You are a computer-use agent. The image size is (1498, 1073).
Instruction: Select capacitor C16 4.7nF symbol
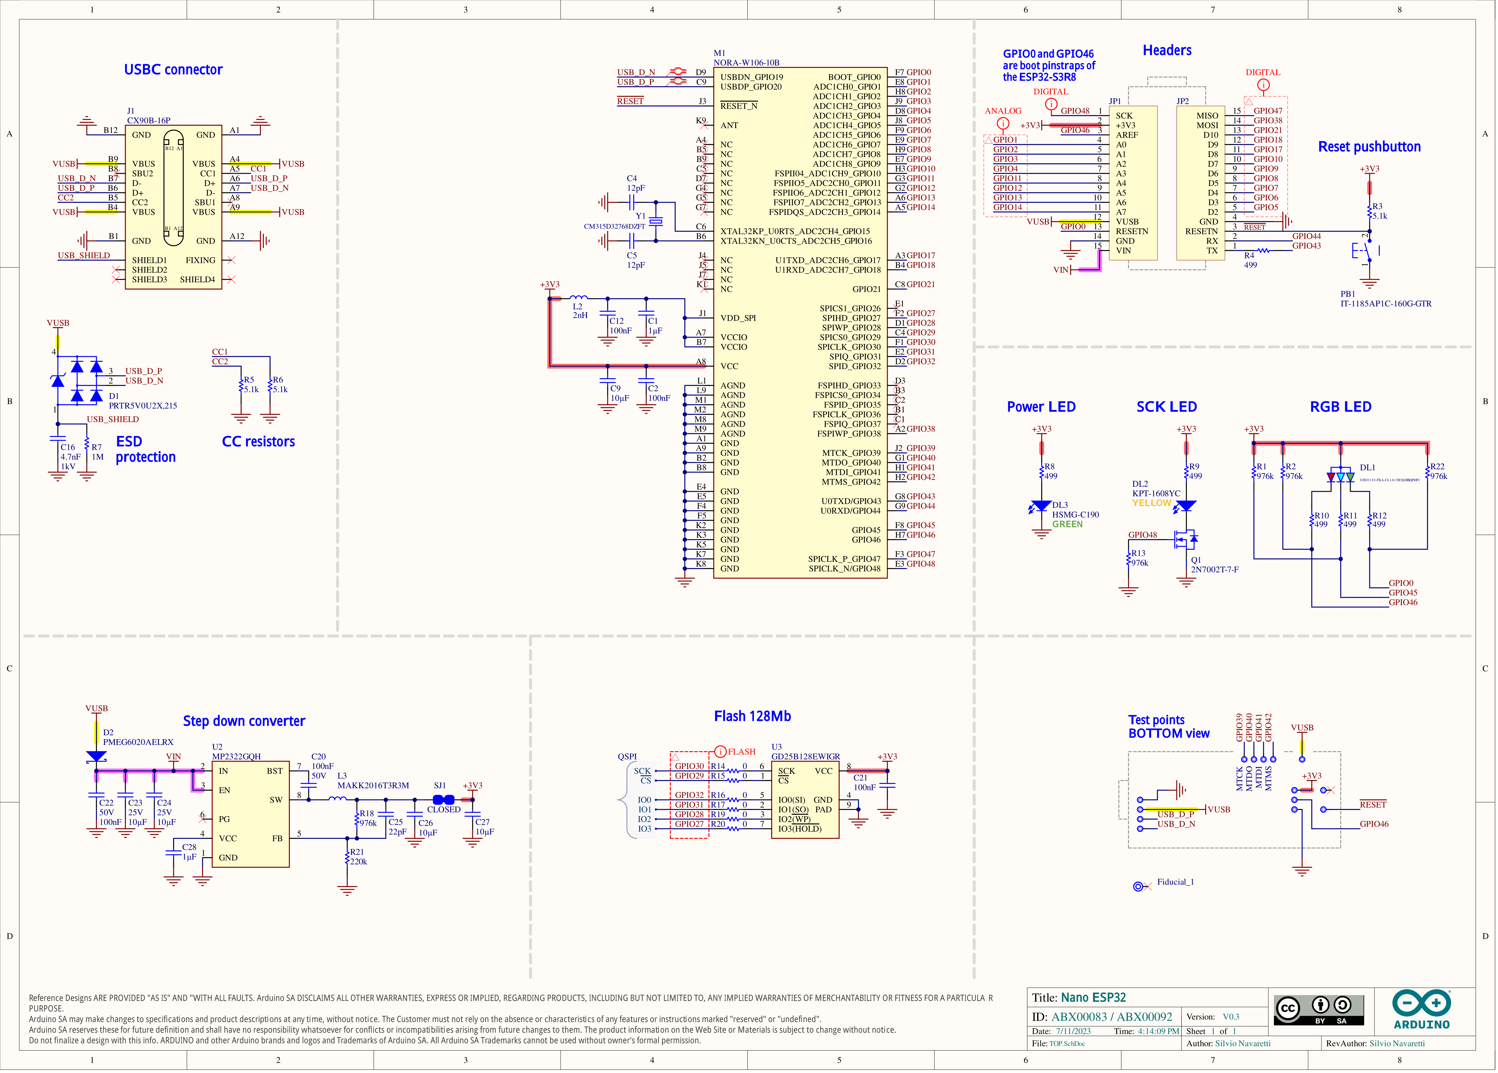point(58,438)
